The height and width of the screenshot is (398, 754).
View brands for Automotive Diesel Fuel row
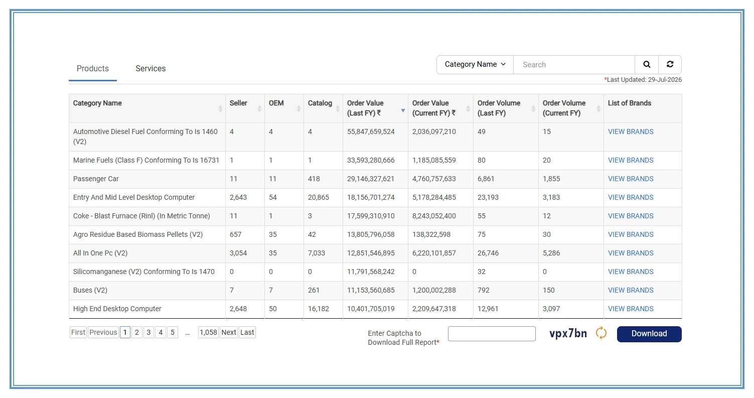(631, 131)
